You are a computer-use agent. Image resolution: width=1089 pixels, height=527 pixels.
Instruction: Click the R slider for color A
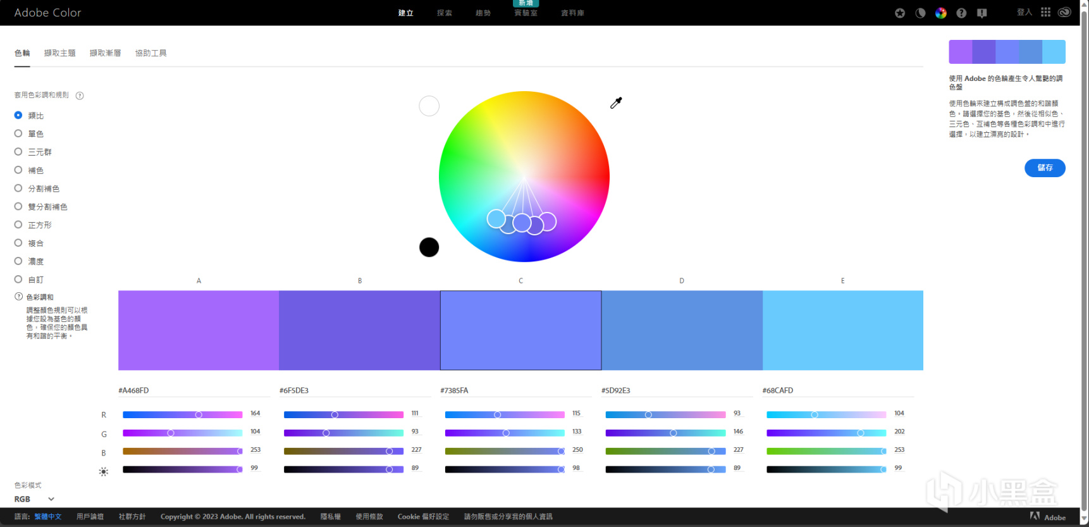(x=182, y=414)
